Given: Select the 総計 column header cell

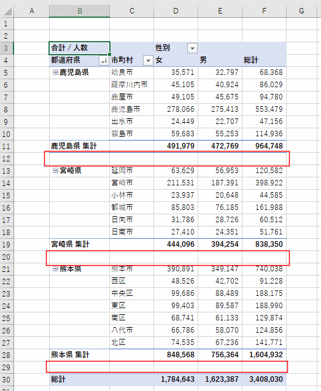Looking at the screenshot, I should [x=264, y=60].
